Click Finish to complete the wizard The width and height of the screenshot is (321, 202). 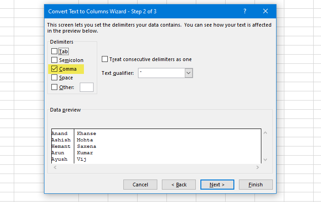pos(256,185)
